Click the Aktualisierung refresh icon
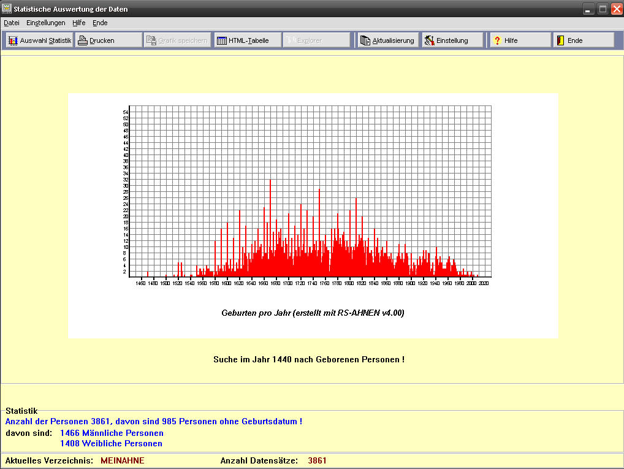Image resolution: width=624 pixels, height=469 pixels. (x=365, y=40)
